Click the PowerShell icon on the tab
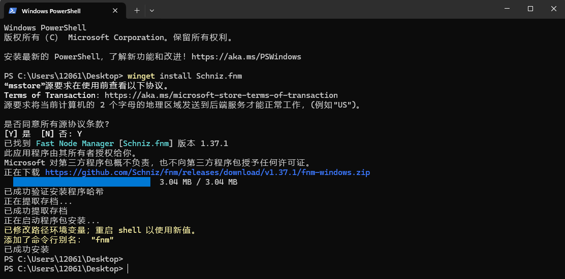 12,11
